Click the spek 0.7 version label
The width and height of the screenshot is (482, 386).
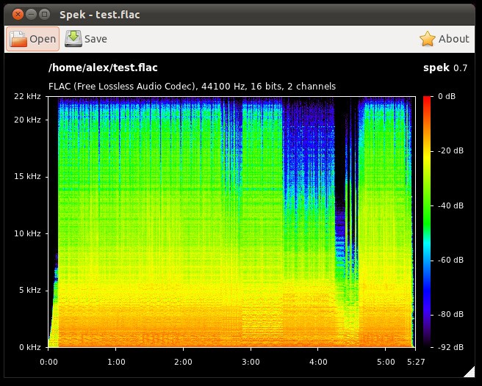coord(445,68)
